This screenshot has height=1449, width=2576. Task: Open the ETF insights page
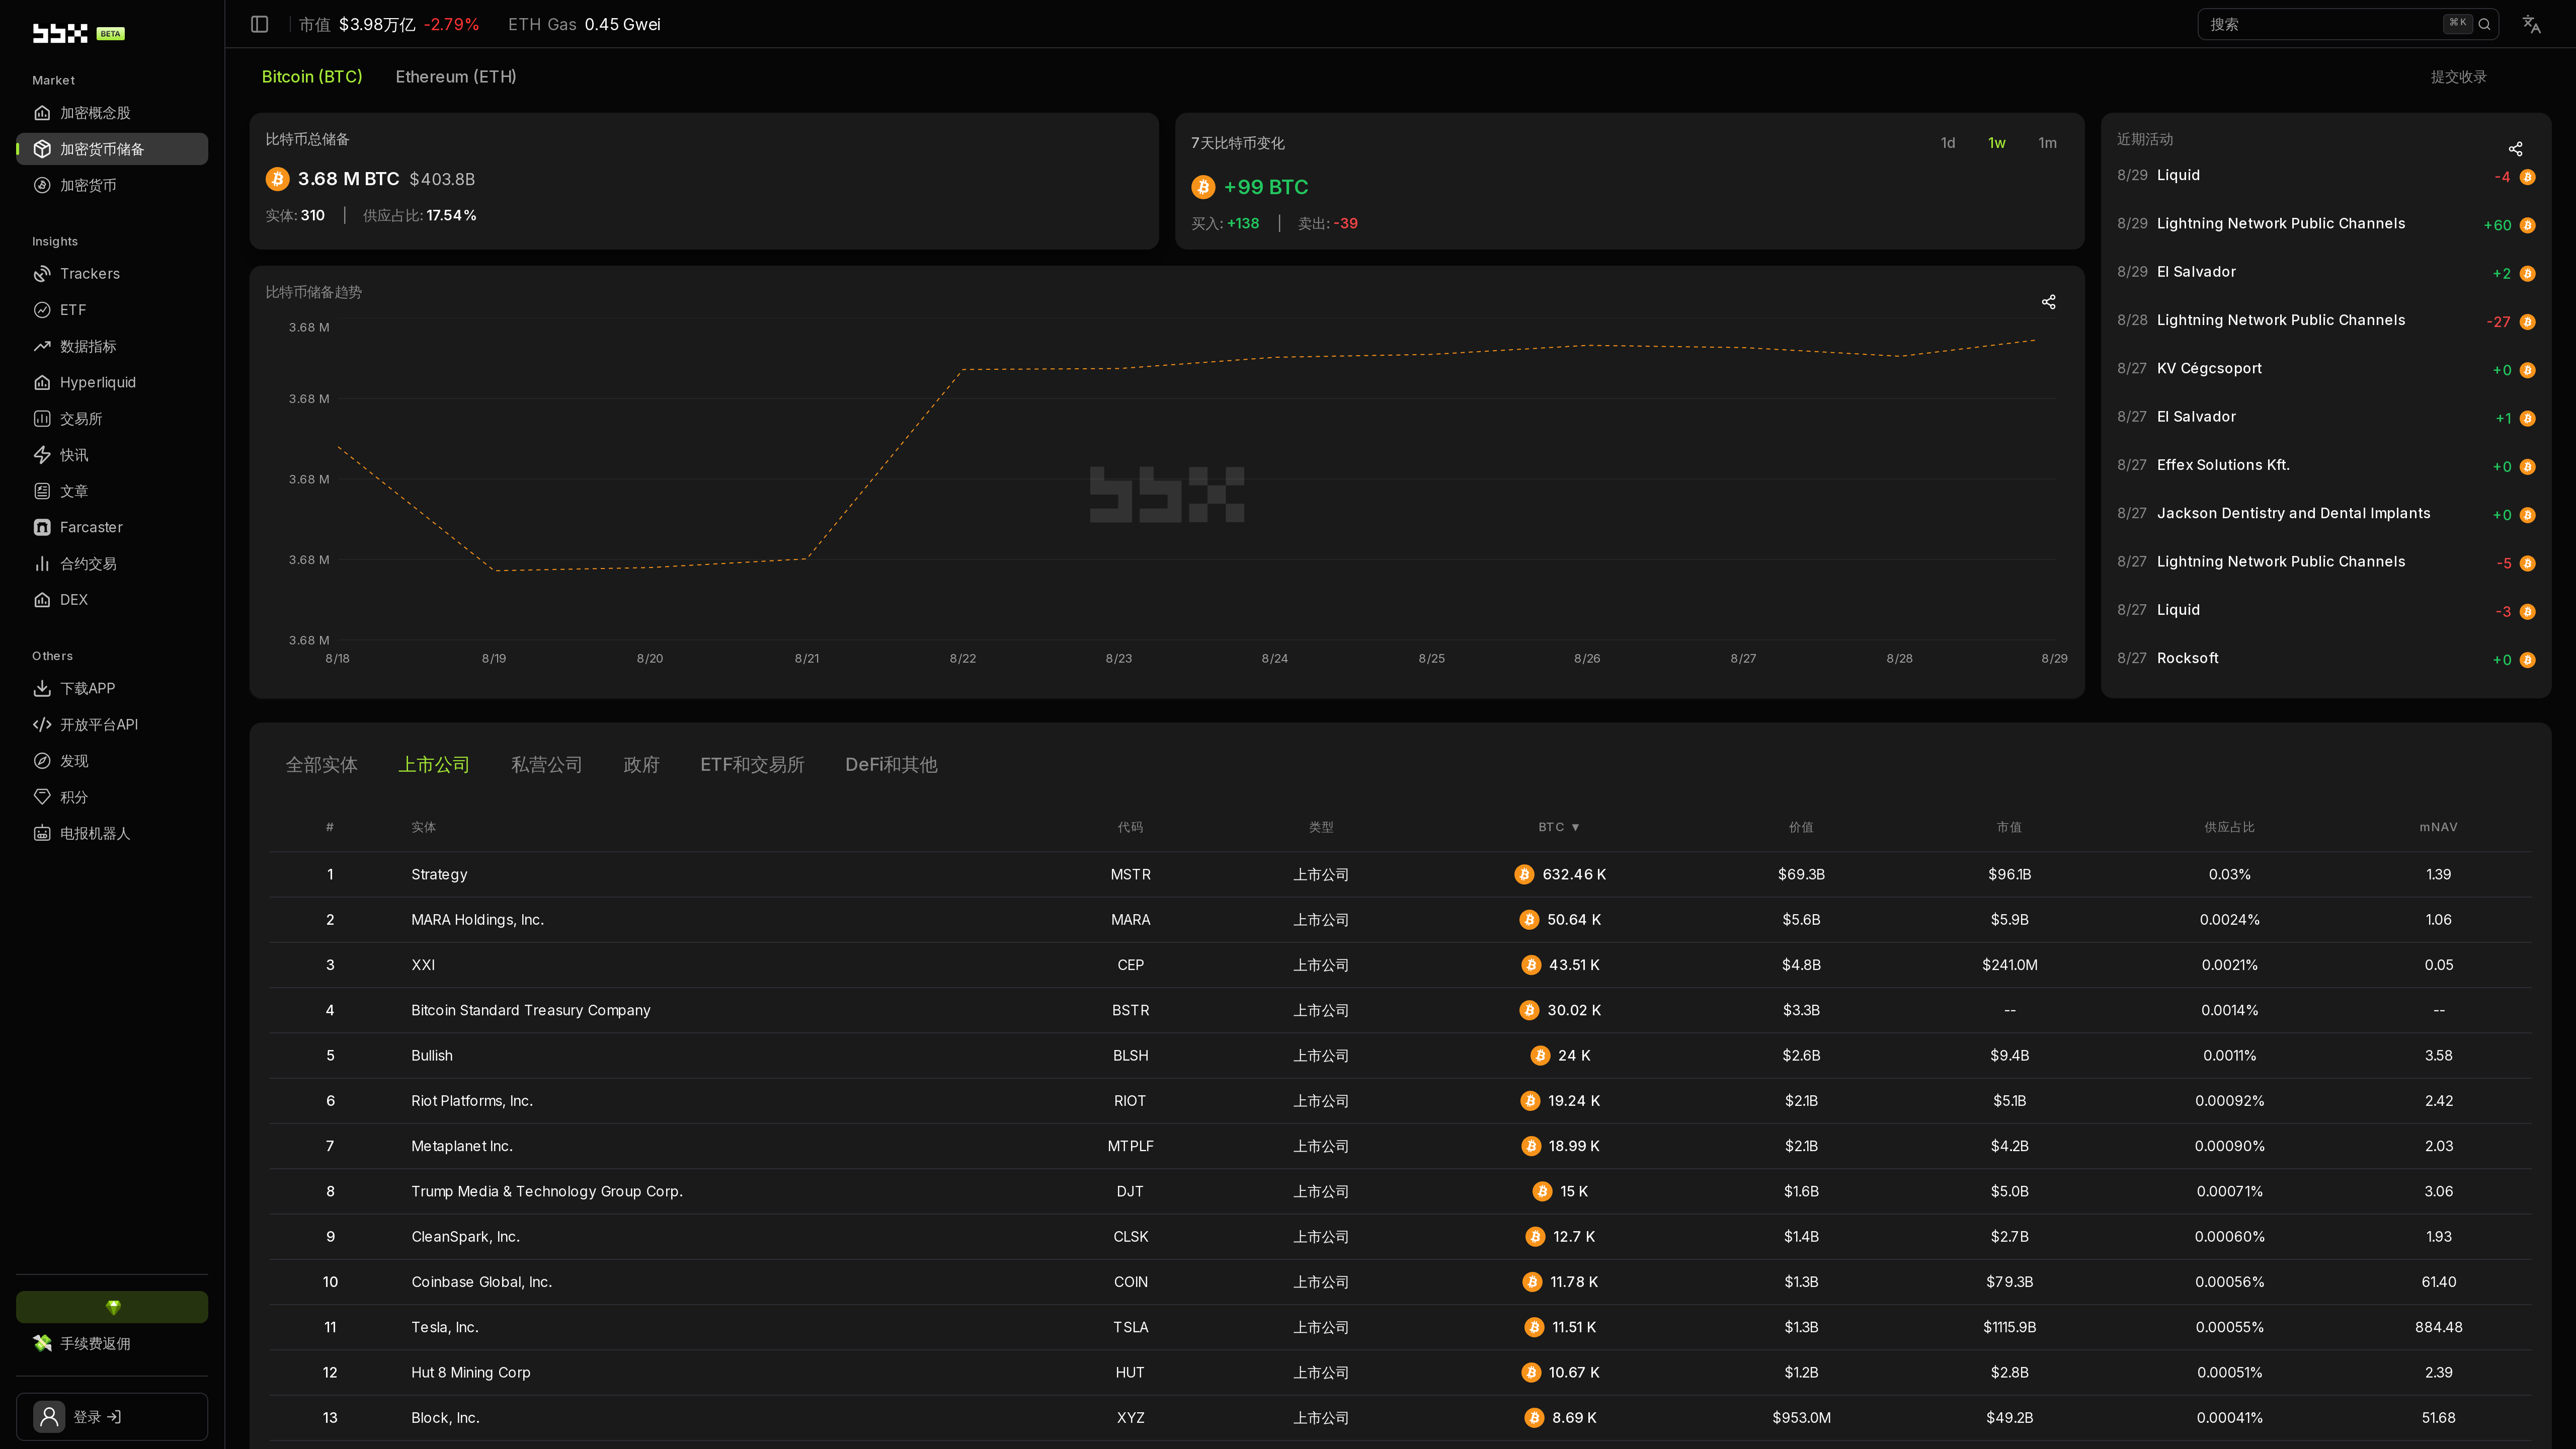pos(112,310)
